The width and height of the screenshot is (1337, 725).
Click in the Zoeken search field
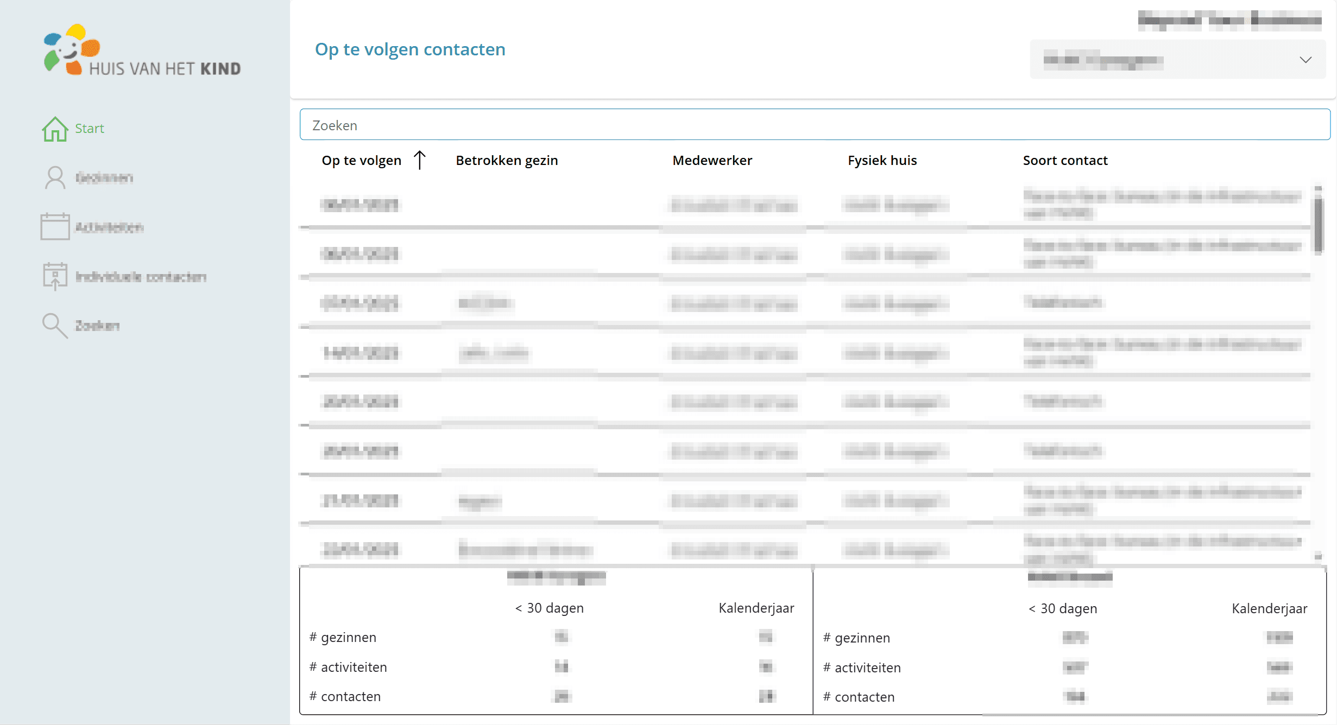[x=815, y=125]
